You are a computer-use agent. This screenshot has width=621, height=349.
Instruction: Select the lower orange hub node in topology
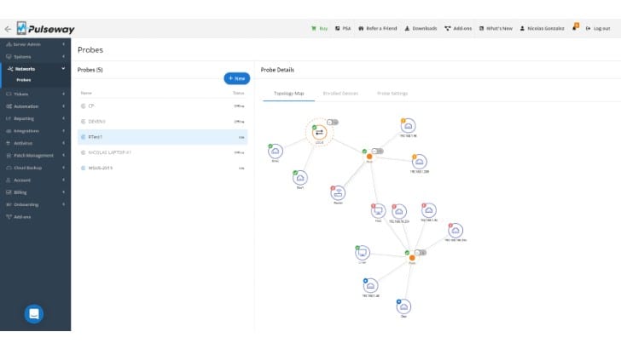point(412,258)
